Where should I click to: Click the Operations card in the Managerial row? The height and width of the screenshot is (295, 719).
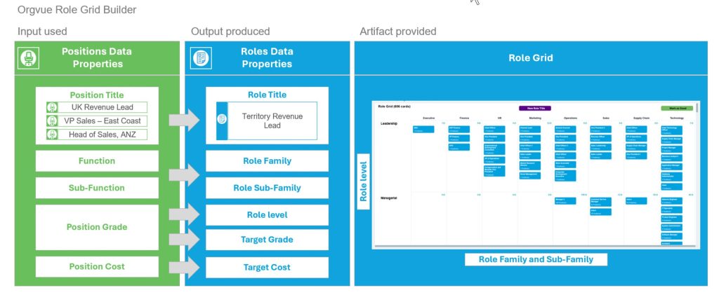tap(565, 201)
